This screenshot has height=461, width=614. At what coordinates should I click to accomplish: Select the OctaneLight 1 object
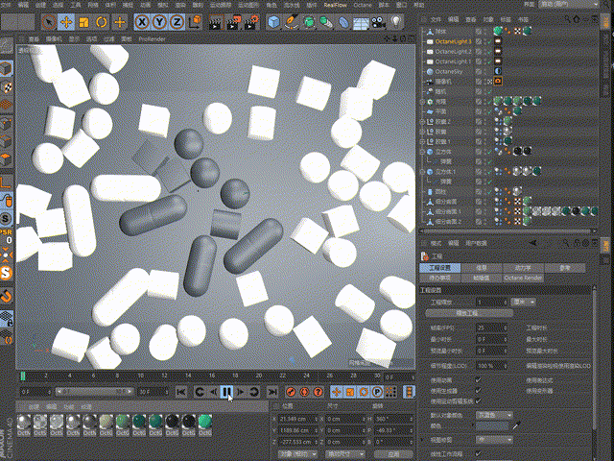[453, 61]
